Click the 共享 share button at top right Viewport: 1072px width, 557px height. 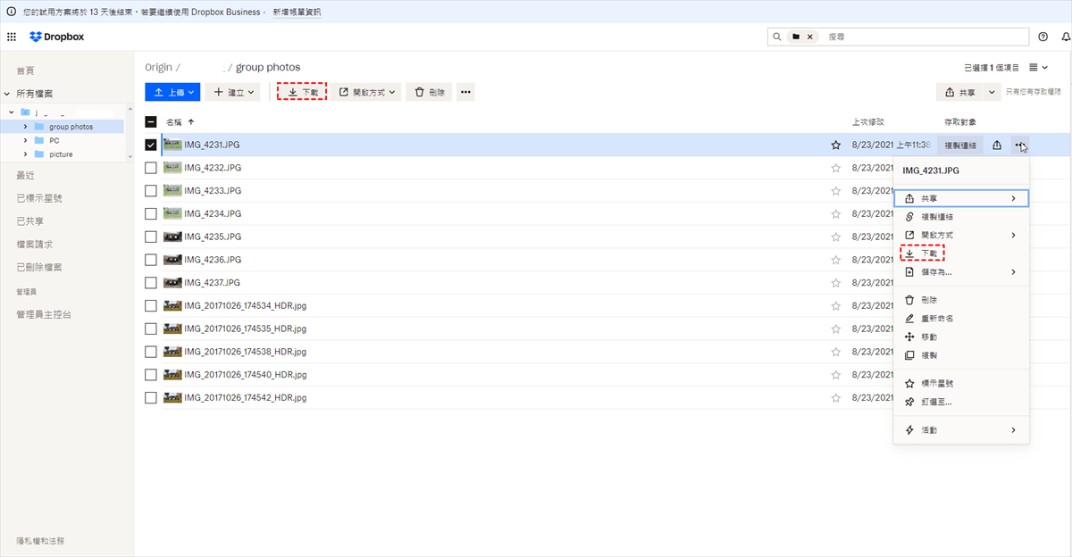pyautogui.click(x=959, y=92)
